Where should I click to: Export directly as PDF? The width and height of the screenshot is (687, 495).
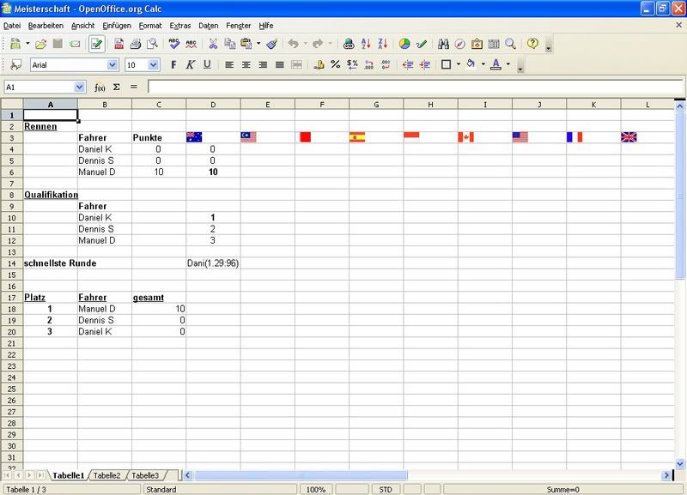[119, 44]
